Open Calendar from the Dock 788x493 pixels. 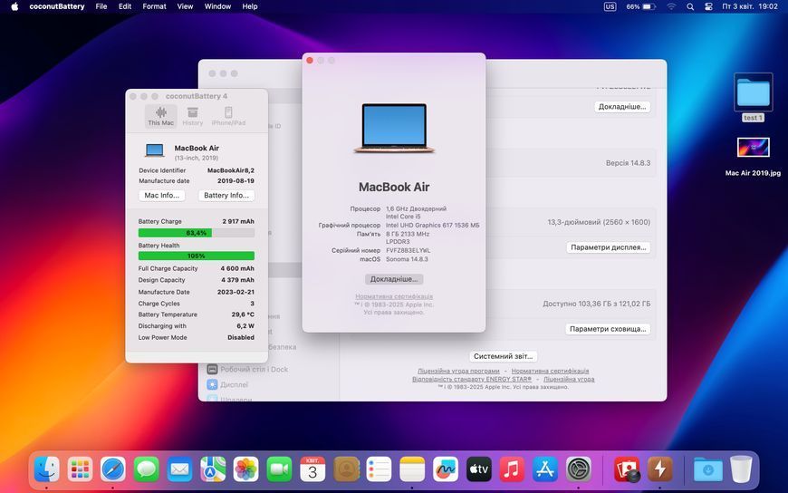click(x=312, y=469)
